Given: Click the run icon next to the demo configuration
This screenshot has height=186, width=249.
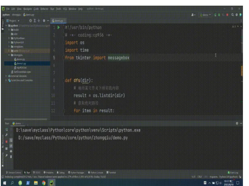Looking at the screenshot, I should 215,15.
